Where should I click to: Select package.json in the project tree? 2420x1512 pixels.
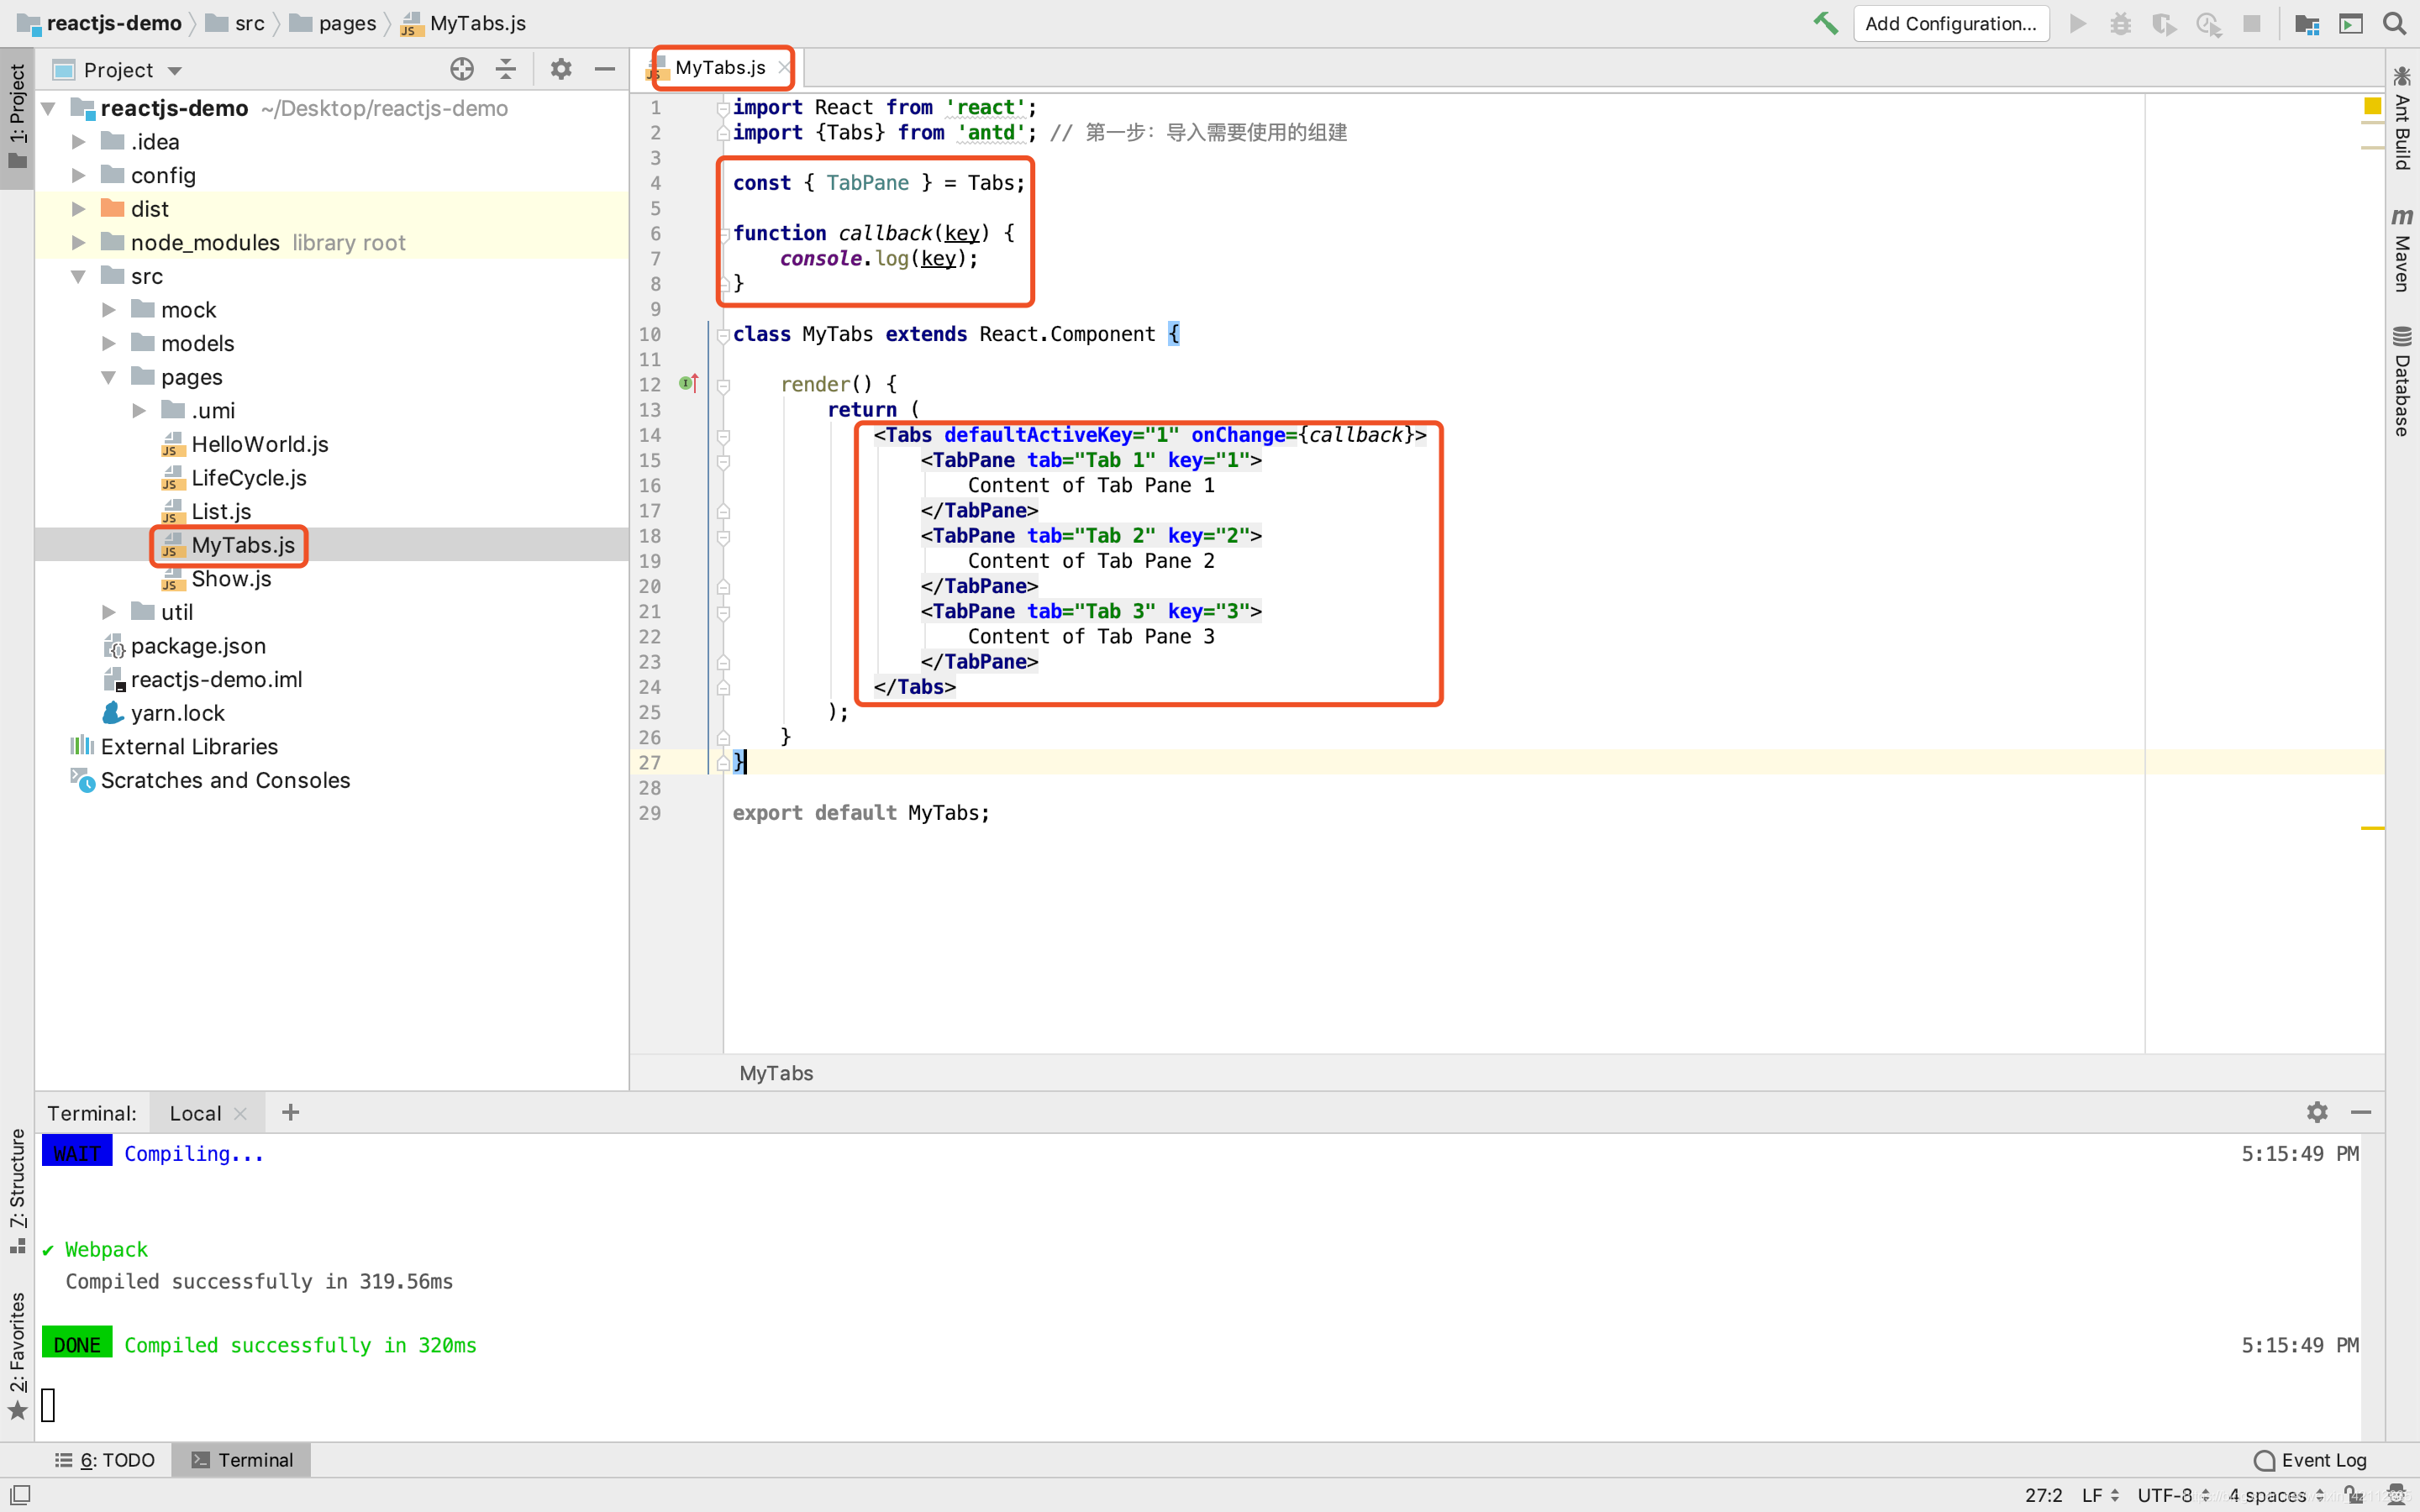185,646
